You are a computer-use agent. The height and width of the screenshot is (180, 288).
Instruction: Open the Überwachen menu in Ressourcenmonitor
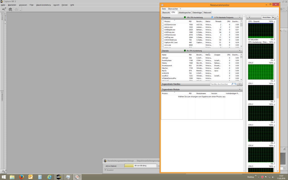(x=173, y=9)
